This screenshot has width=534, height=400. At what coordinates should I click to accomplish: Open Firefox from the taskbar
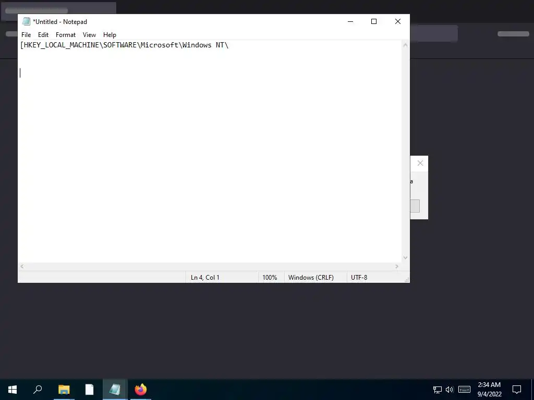(x=141, y=390)
